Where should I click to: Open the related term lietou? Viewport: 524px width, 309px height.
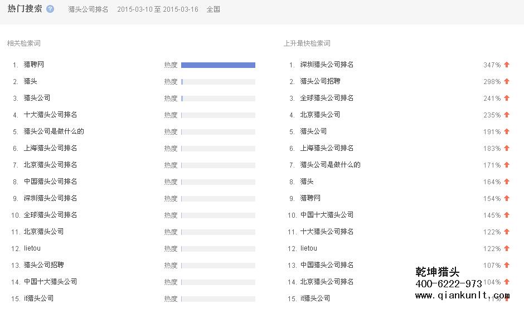(x=32, y=248)
